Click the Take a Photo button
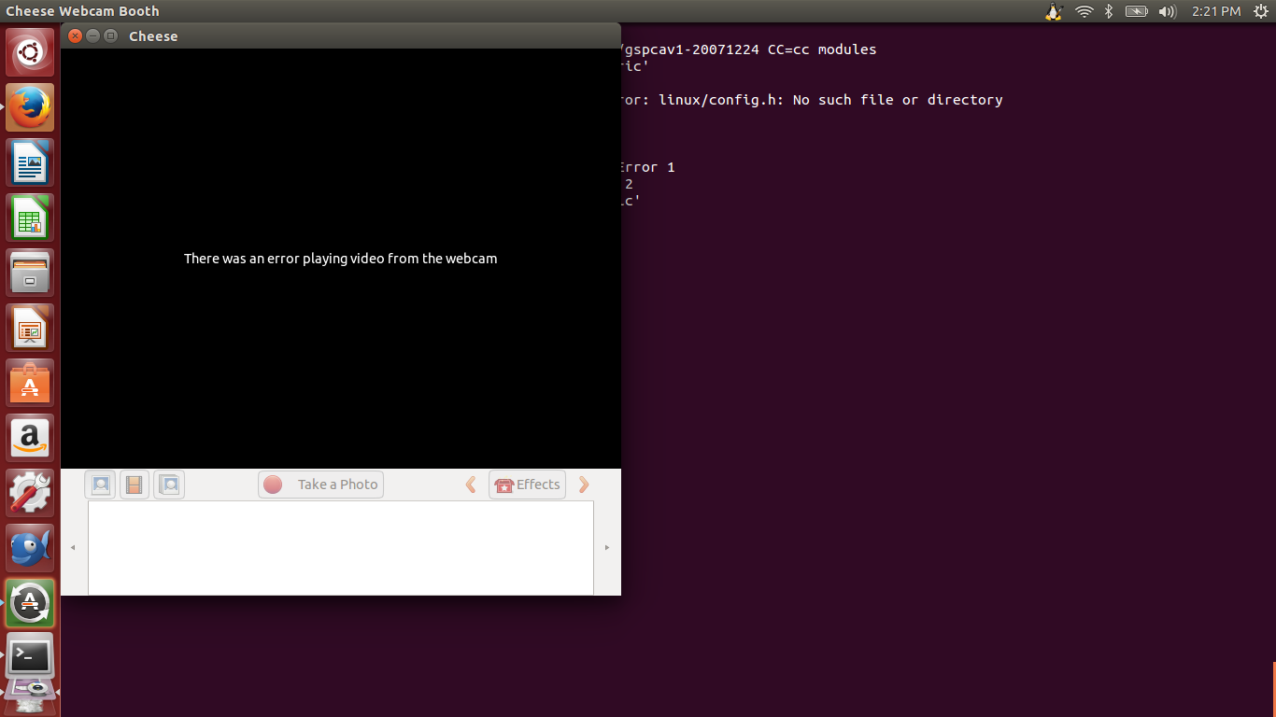The width and height of the screenshot is (1276, 717). (320, 485)
